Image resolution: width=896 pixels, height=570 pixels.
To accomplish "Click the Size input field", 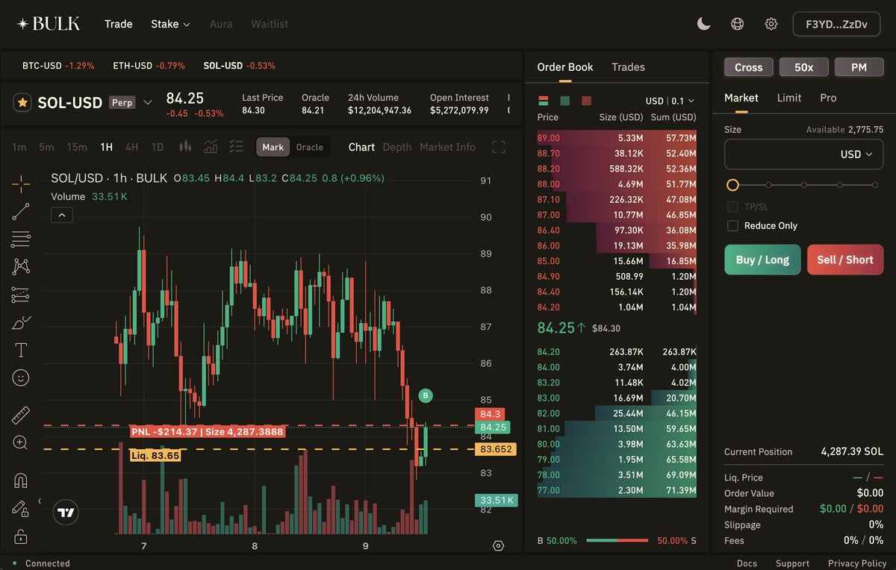I will point(804,154).
